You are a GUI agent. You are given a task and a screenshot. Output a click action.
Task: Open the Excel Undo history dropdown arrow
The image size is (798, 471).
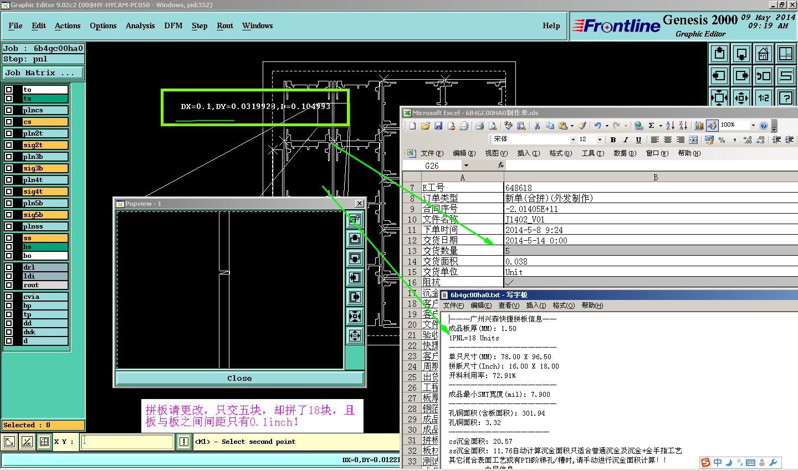(x=607, y=126)
